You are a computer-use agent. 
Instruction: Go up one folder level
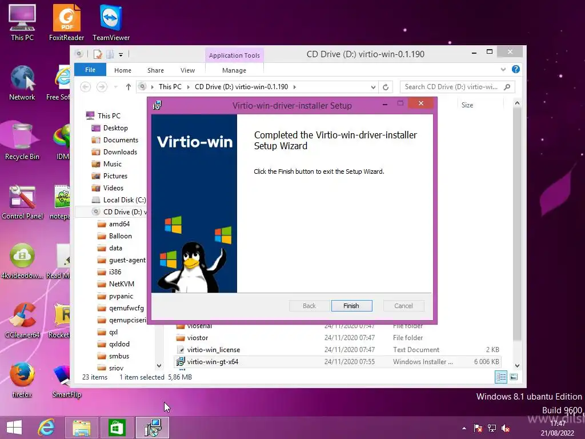(x=129, y=87)
